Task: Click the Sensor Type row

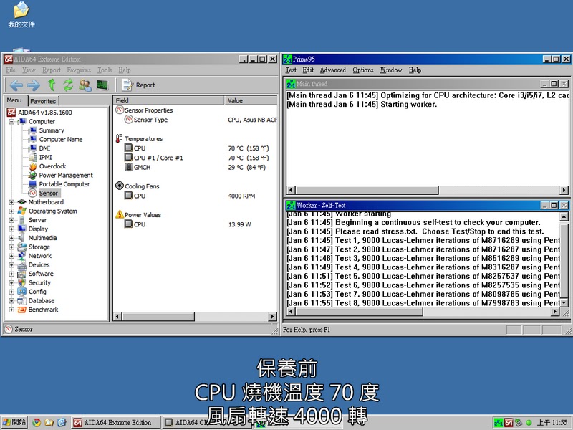Action: [x=196, y=120]
